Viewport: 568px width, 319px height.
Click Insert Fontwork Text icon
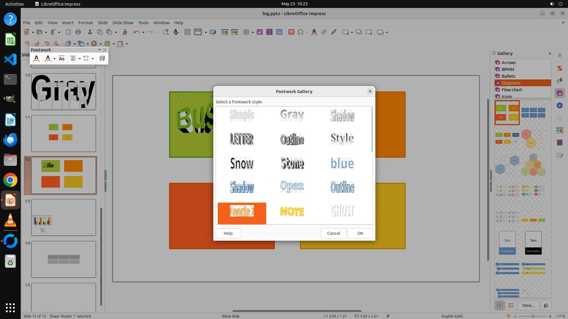click(36, 58)
